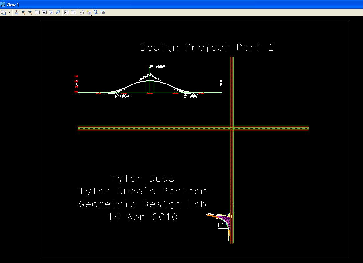The height and width of the screenshot is (263, 363).
Task: Select the 'Geometric Design Lab' text element
Action: (x=142, y=204)
